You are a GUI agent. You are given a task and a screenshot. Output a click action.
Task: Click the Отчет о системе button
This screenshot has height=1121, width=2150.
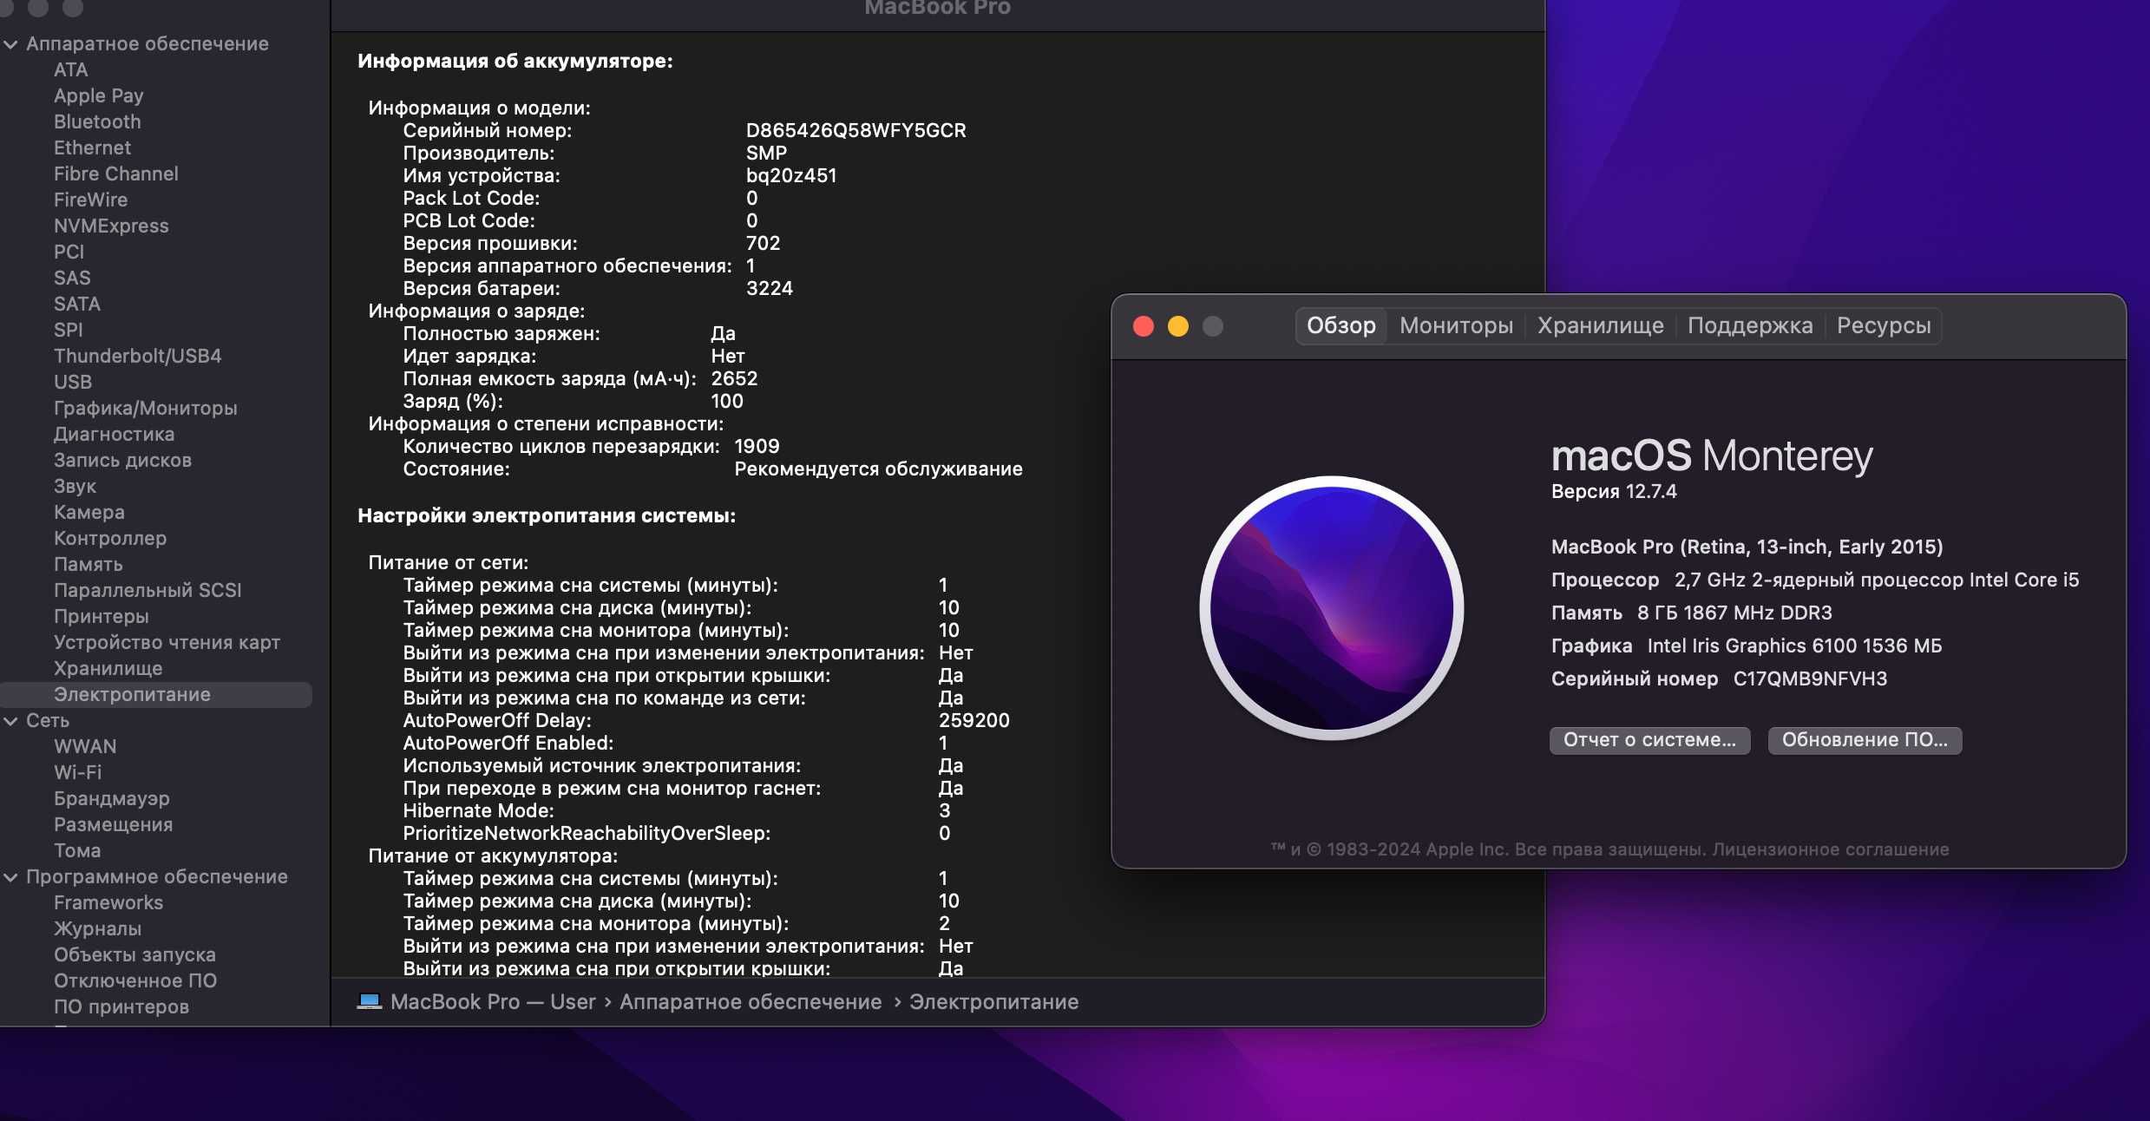(x=1649, y=740)
